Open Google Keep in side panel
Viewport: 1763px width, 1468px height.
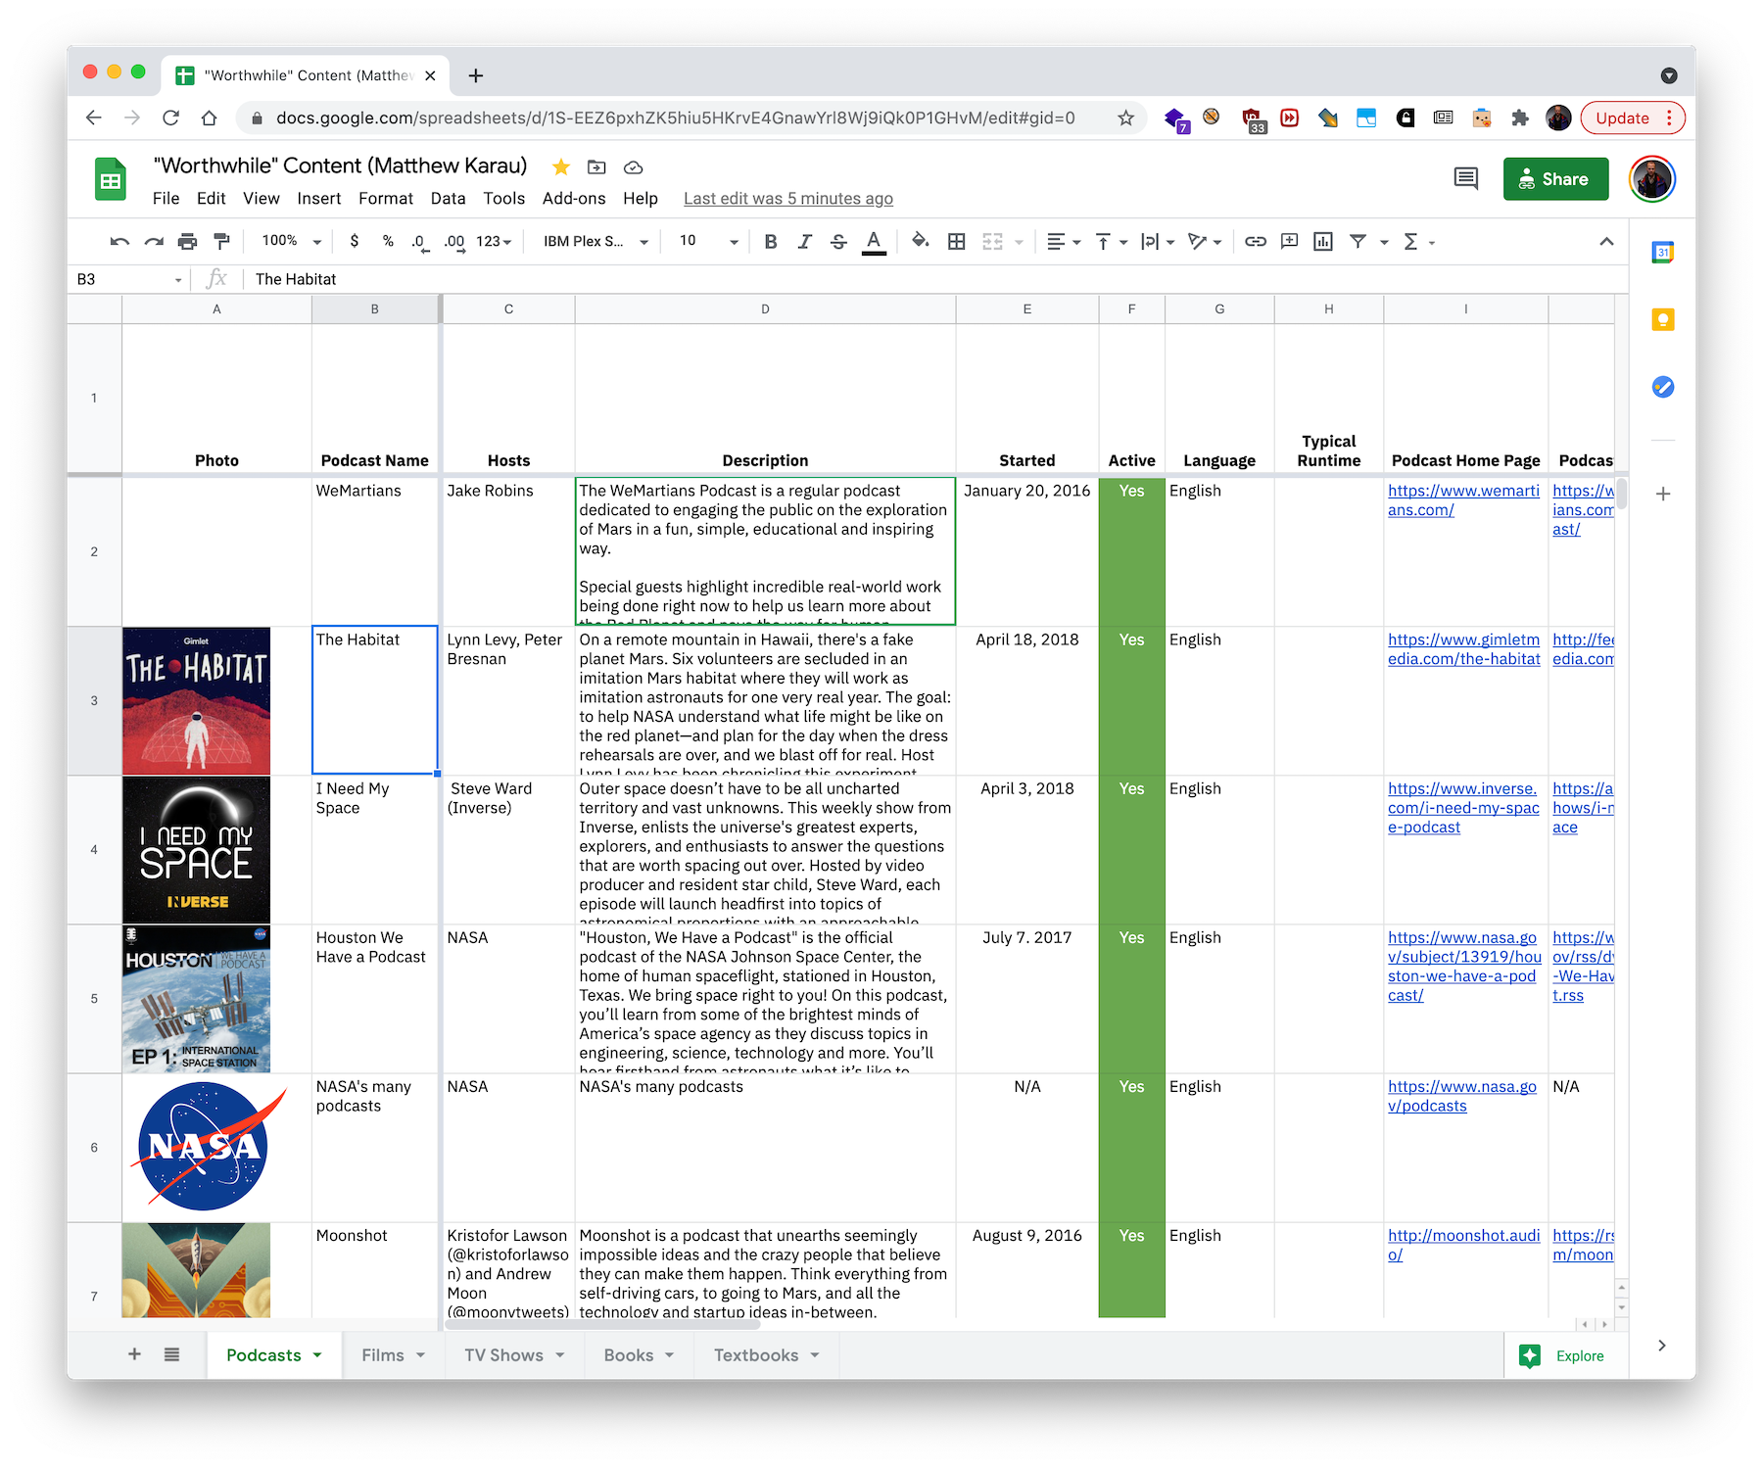click(1662, 319)
